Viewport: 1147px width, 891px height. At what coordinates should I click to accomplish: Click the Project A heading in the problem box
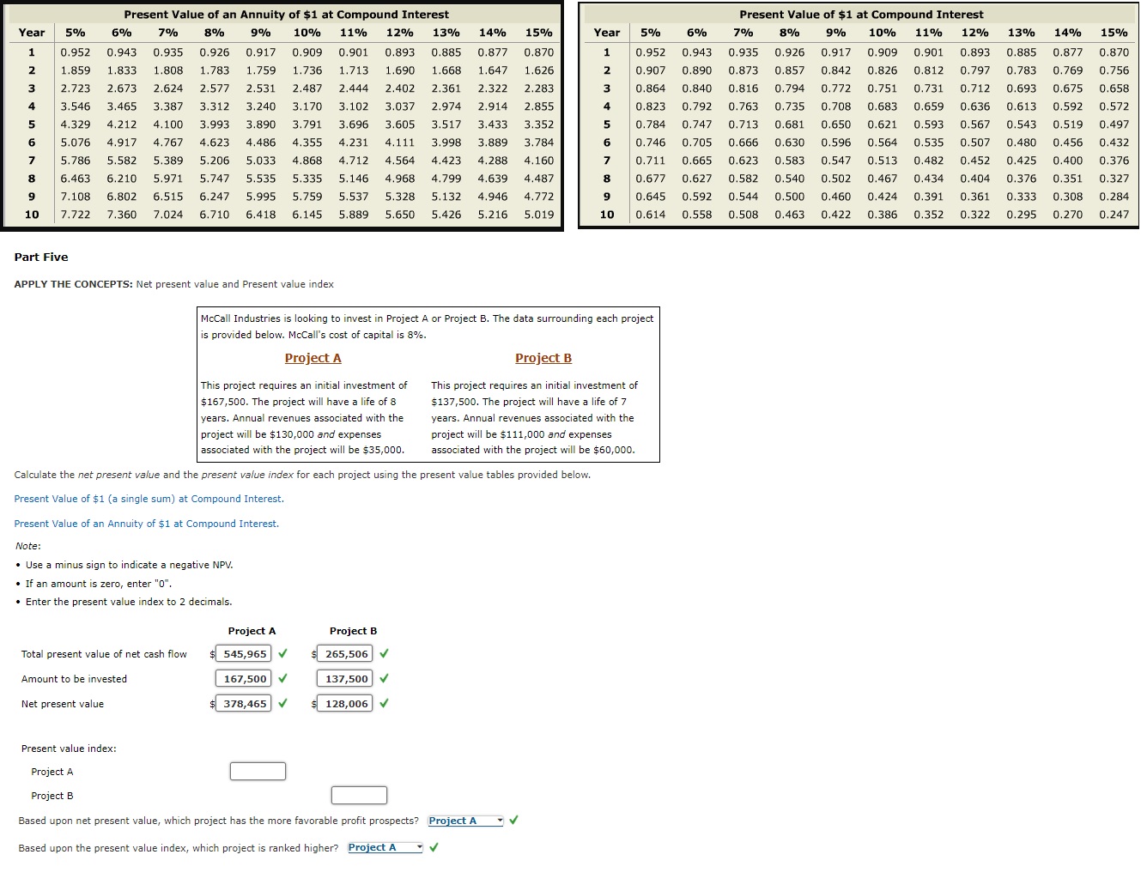click(313, 358)
